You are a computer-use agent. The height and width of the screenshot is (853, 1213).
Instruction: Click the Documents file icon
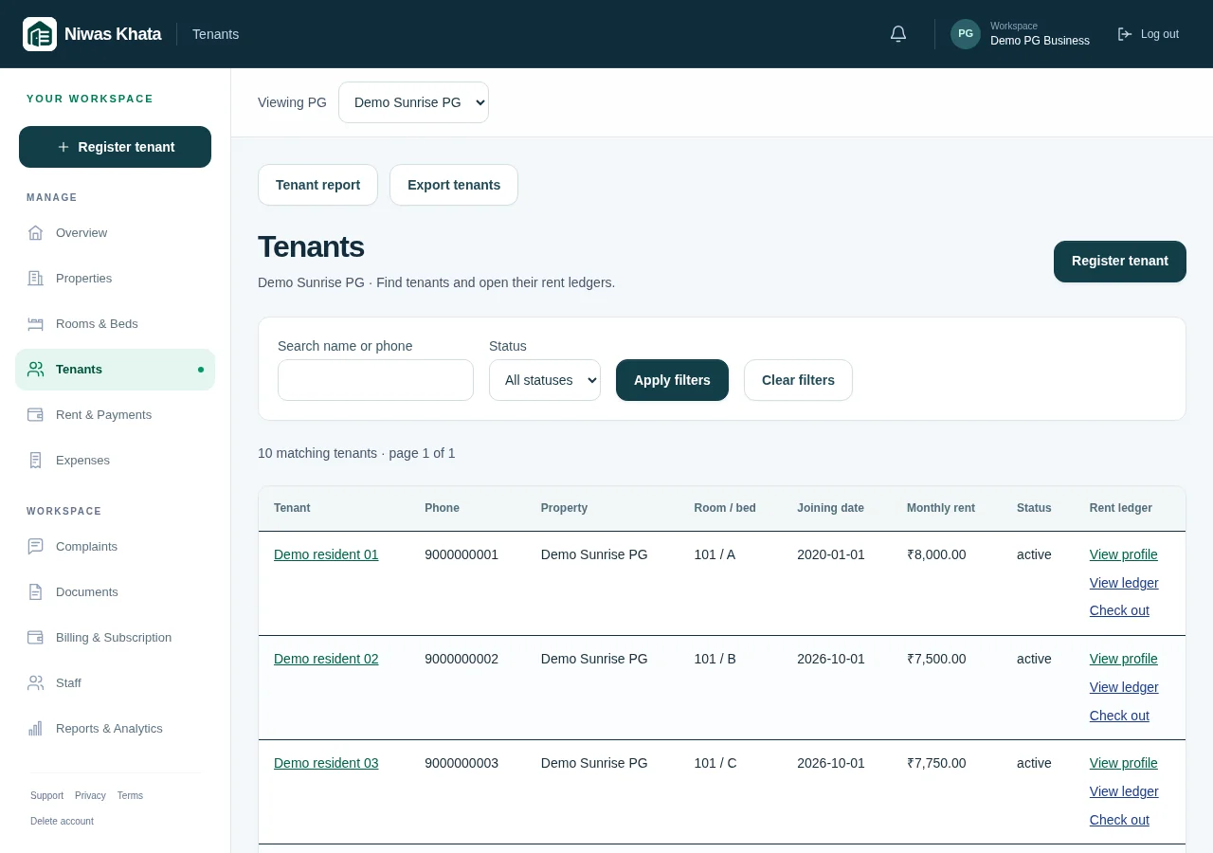point(36,591)
